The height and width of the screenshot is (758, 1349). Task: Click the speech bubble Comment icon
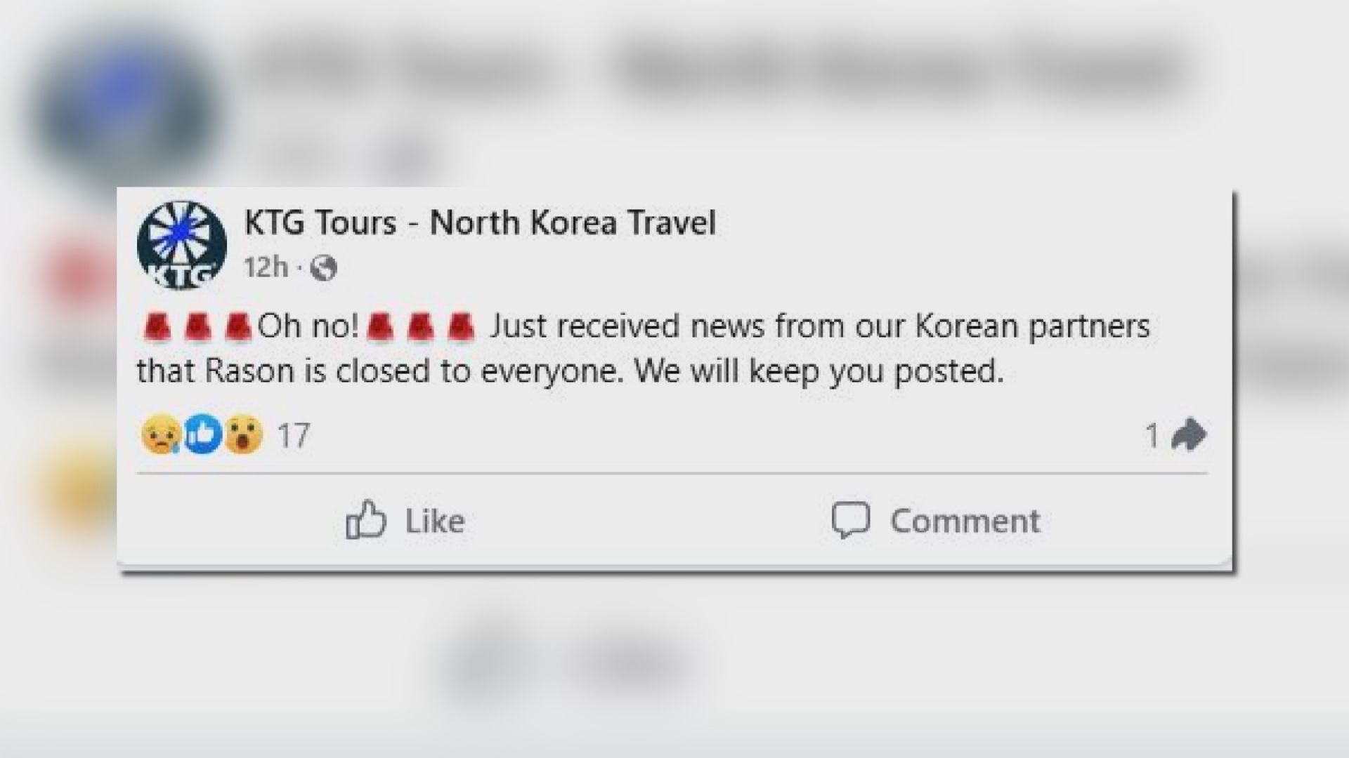coord(852,520)
